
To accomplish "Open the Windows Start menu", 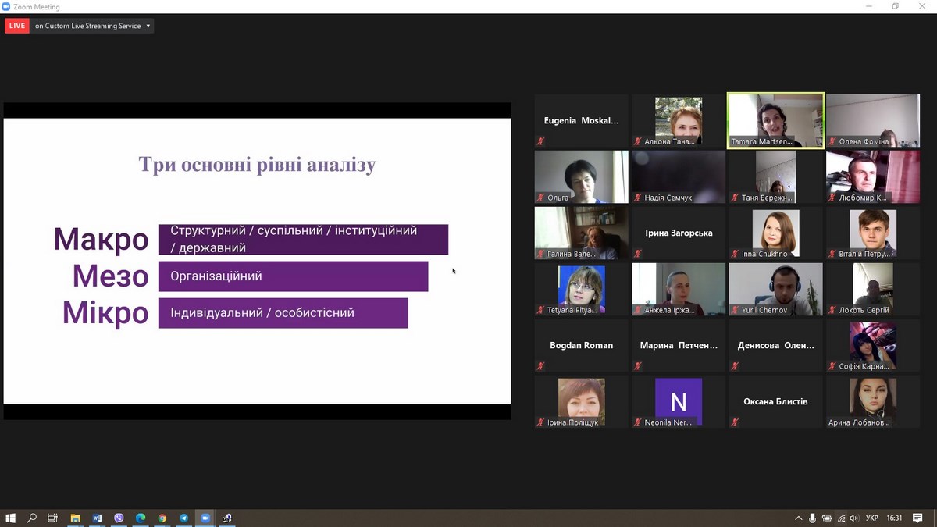I will pyautogui.click(x=11, y=518).
